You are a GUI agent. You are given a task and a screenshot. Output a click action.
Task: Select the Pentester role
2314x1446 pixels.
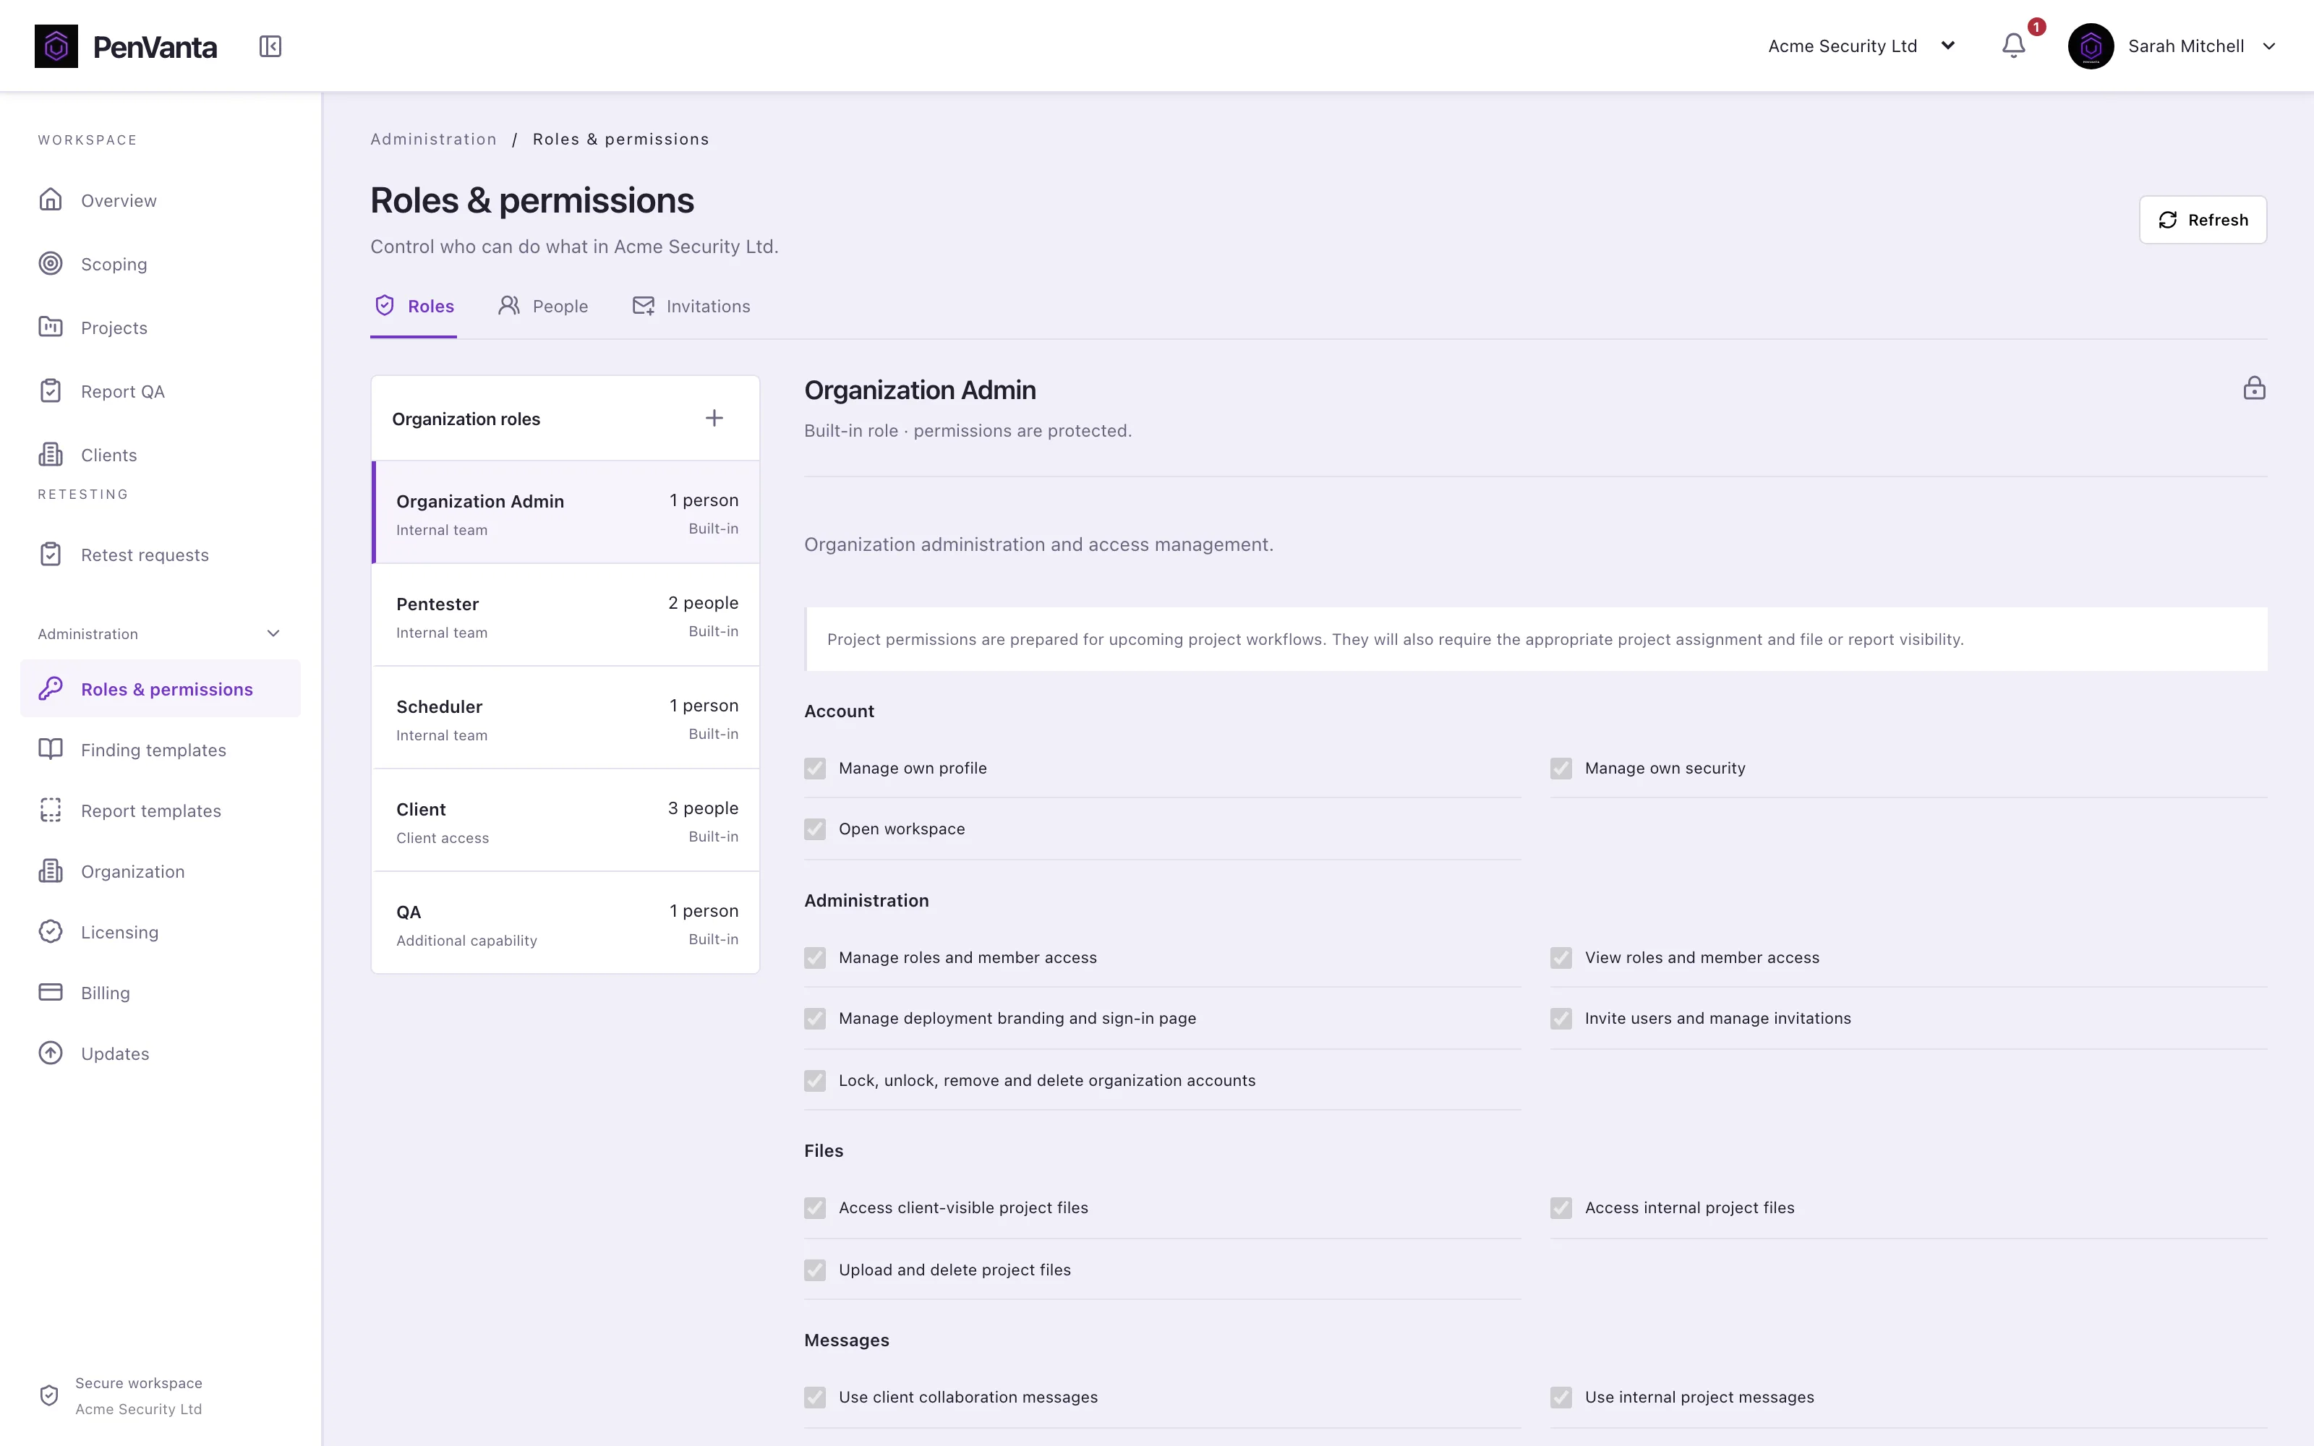pos(566,615)
